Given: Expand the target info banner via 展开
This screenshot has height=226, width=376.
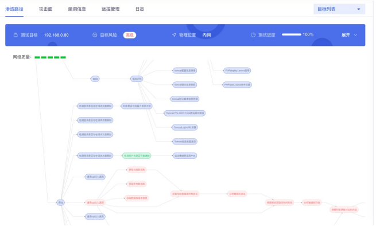Looking at the screenshot, I should pyautogui.click(x=346, y=35).
